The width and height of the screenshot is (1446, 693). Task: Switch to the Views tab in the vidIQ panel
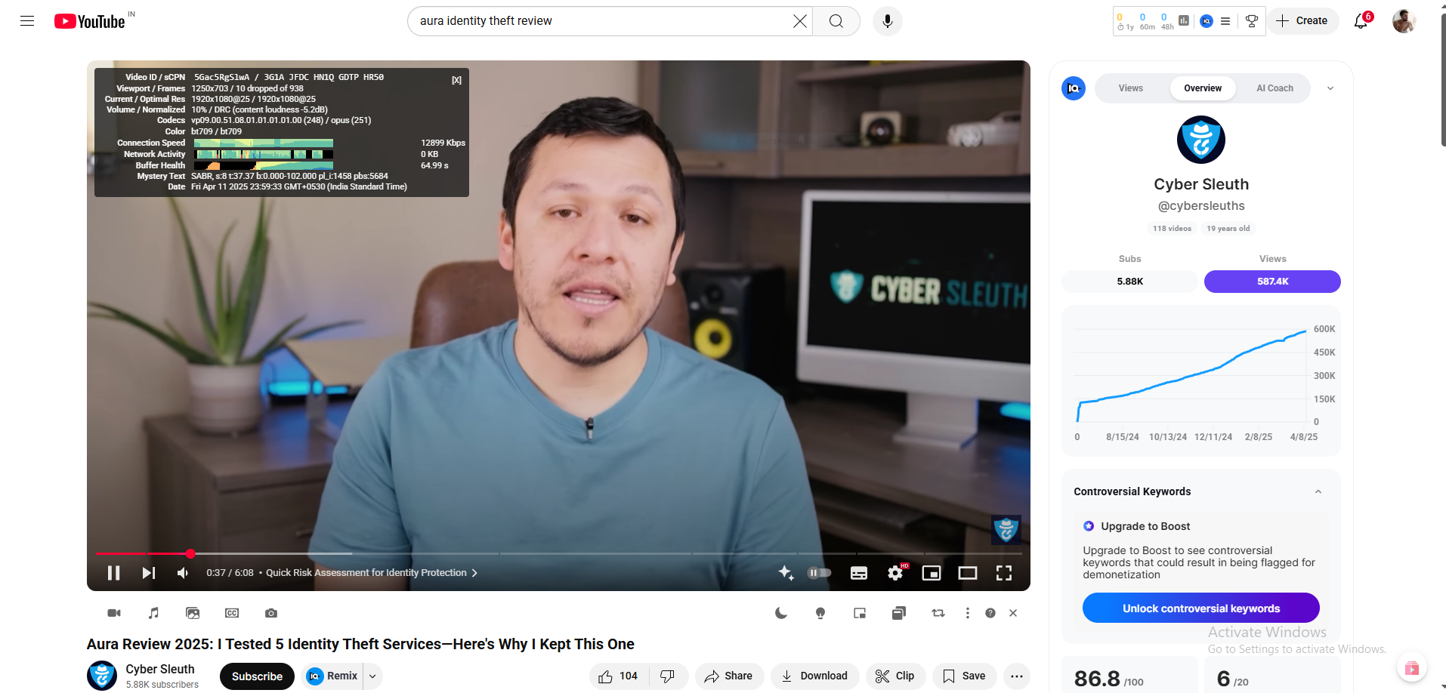pos(1131,88)
